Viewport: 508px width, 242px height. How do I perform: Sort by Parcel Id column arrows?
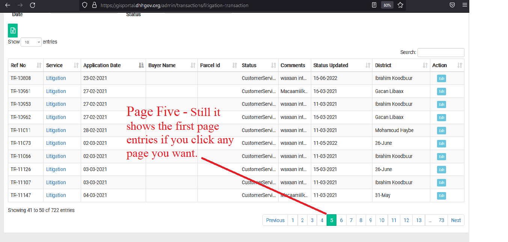(x=235, y=65)
